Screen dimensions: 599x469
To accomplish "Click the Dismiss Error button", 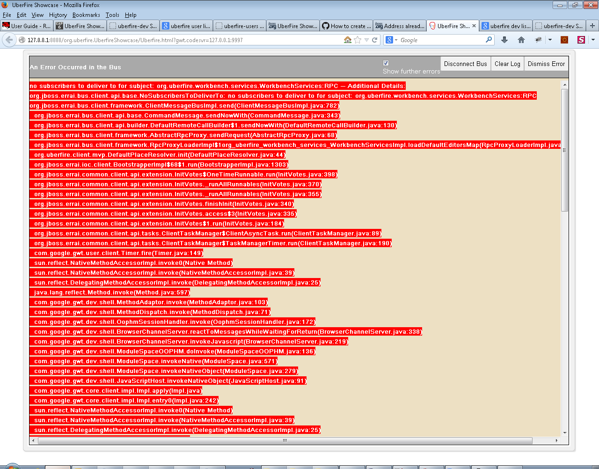I will pos(546,64).
